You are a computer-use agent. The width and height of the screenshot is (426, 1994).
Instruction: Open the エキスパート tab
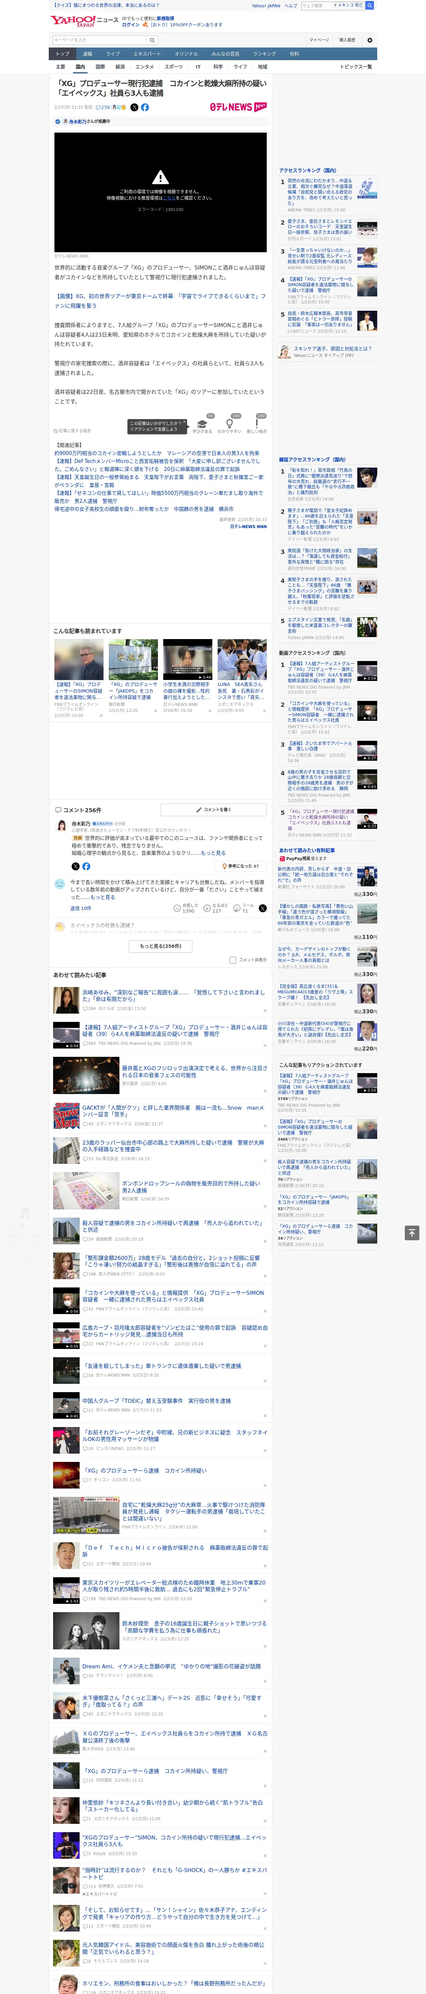147,54
